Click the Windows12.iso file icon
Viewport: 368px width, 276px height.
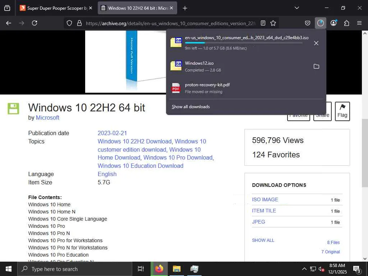click(x=176, y=66)
